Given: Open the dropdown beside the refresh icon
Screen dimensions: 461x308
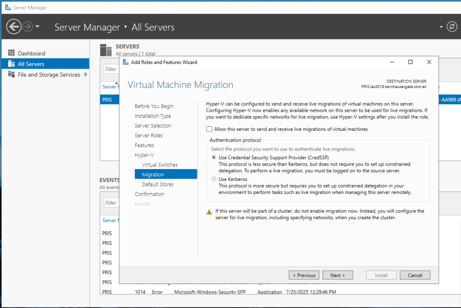Looking at the screenshot, I should (x=441, y=27).
